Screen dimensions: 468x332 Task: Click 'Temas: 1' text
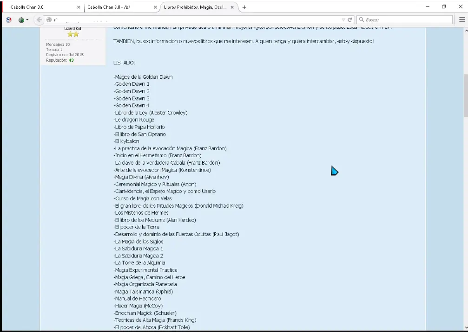(54, 50)
